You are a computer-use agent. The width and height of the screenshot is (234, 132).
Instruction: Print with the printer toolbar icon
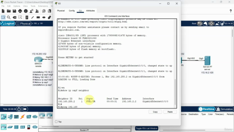click(x=20, y=11)
